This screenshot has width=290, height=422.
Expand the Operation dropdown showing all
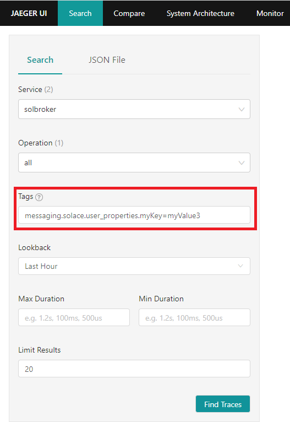[134, 163]
